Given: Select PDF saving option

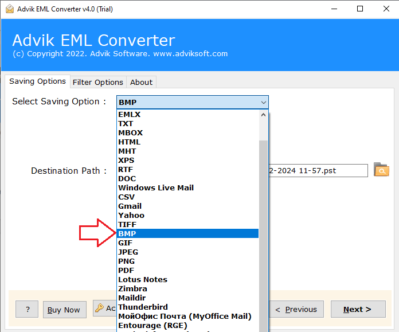Looking at the screenshot, I should point(187,270).
